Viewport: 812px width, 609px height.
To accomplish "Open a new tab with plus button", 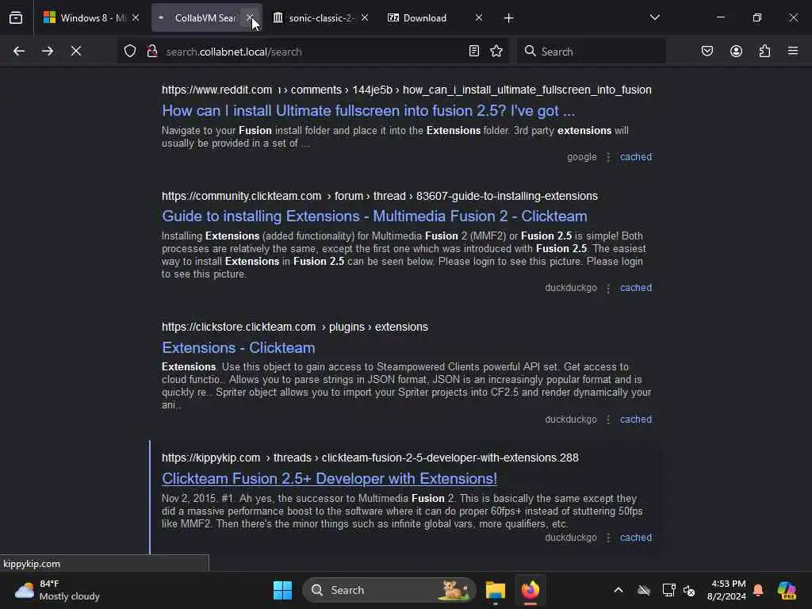I will coord(508,18).
